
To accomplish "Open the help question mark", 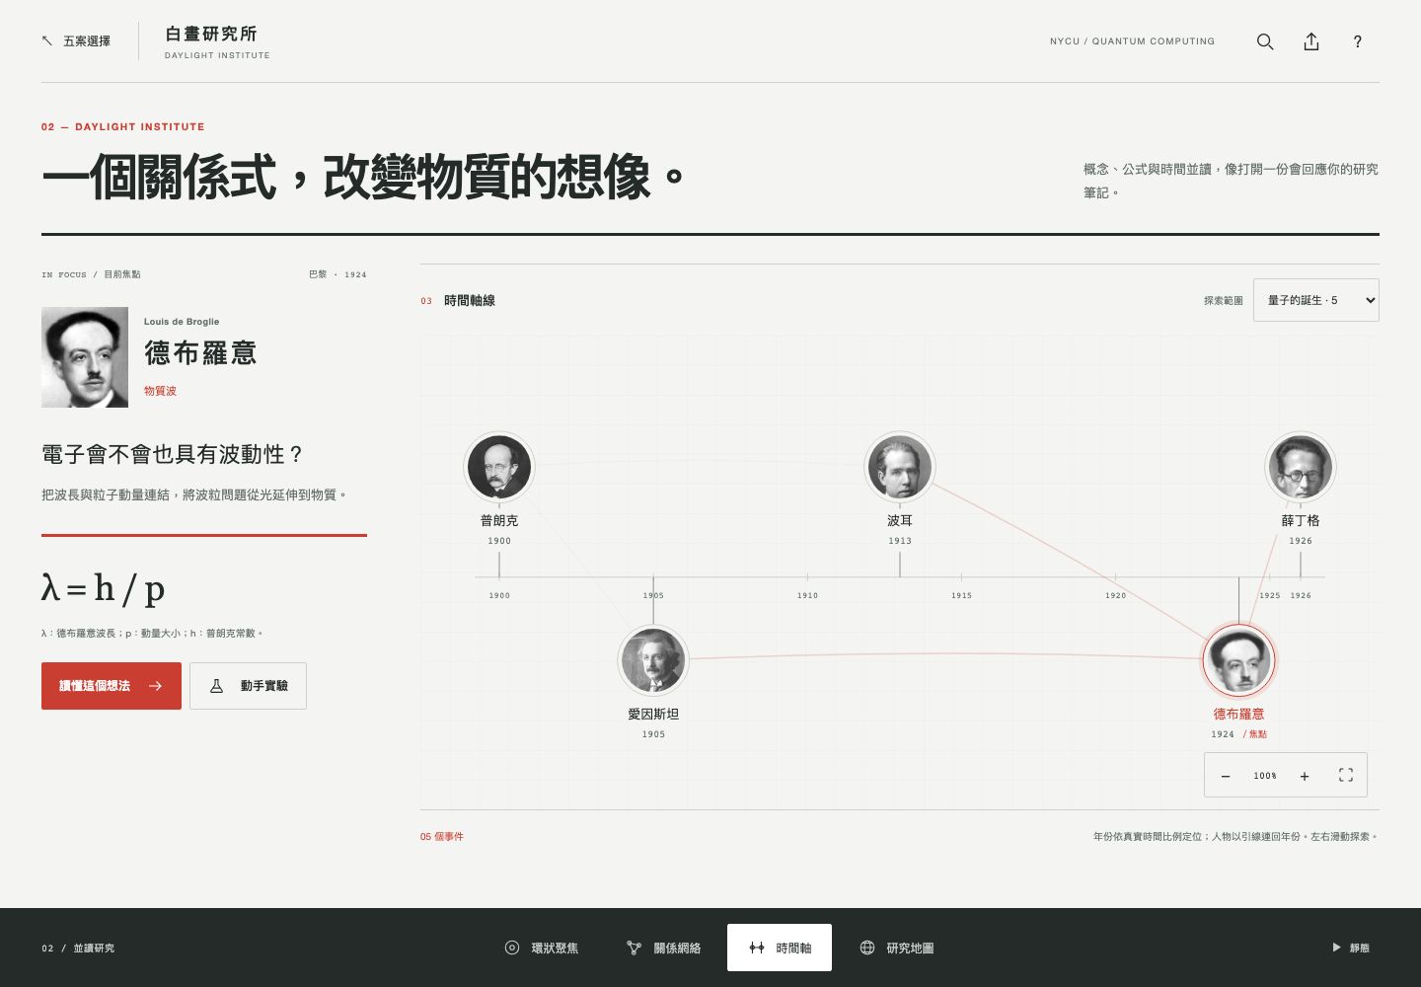I will tap(1358, 41).
